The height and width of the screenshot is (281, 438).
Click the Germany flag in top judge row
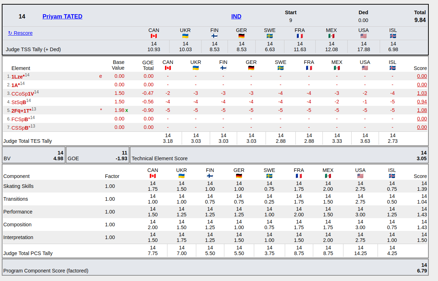(x=241, y=36)
